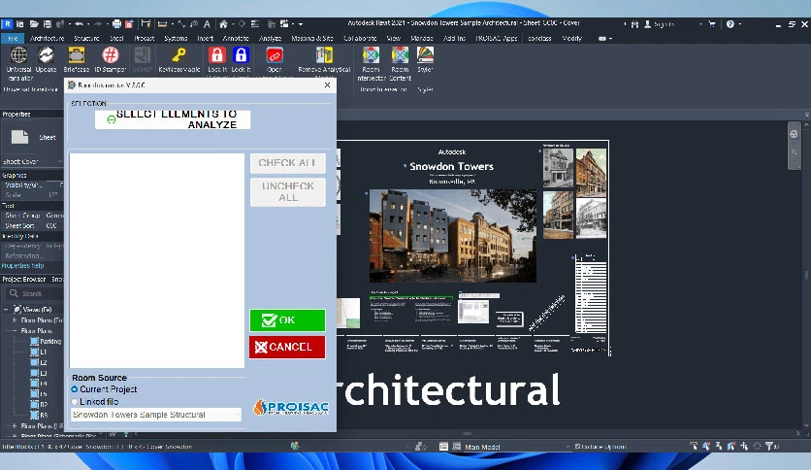Click the Save icon in quick access toolbar
811x470 pixels.
[x=48, y=24]
